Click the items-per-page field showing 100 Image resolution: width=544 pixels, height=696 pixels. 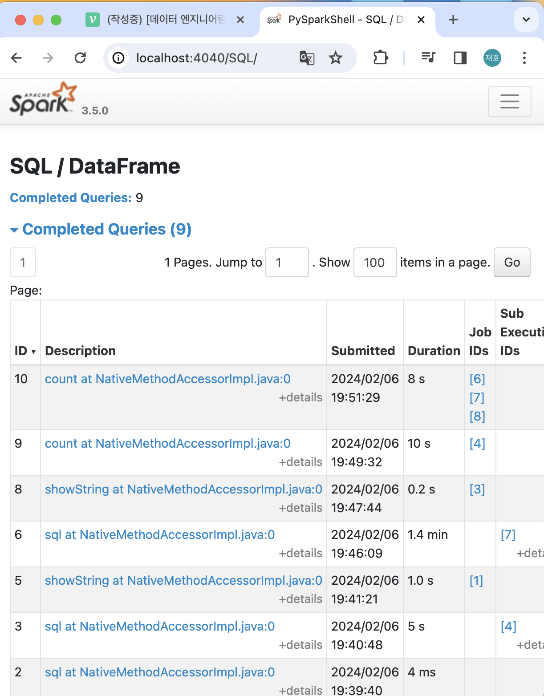coord(375,263)
